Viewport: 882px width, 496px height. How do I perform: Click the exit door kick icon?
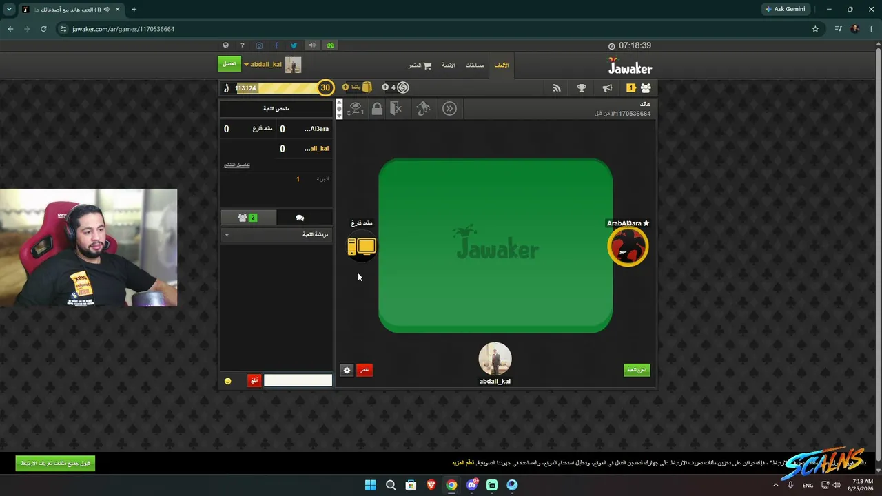click(396, 108)
